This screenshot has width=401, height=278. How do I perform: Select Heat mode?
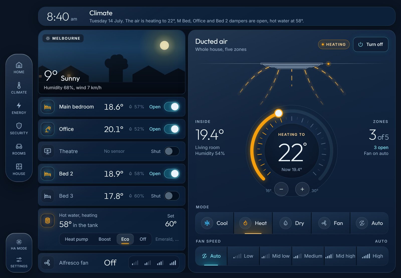tap(253, 223)
